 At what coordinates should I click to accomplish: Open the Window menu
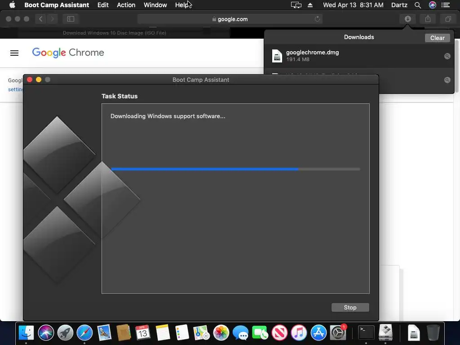pos(155,4)
